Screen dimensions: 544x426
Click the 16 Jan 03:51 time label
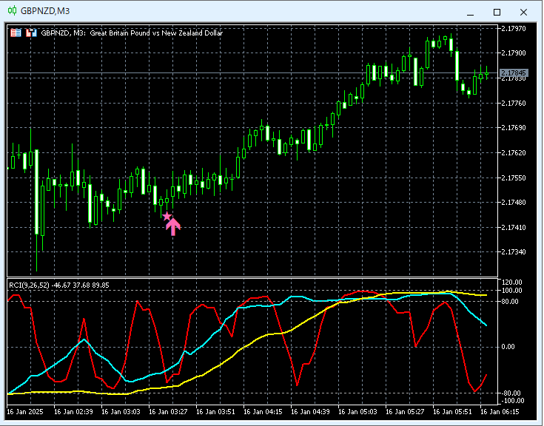[x=215, y=412]
